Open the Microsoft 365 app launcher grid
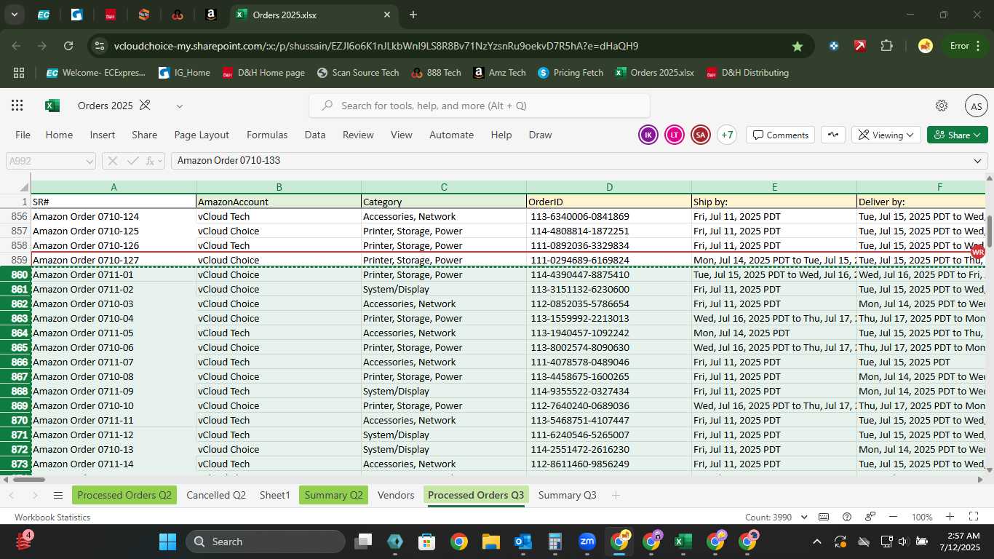 click(x=17, y=106)
